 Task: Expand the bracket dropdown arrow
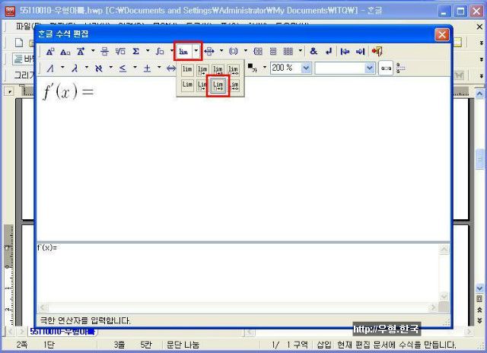click(x=245, y=51)
